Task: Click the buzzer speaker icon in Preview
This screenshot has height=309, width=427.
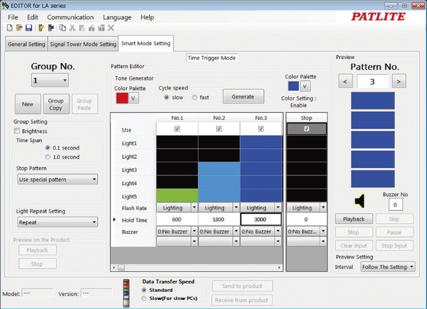Action: point(359,201)
